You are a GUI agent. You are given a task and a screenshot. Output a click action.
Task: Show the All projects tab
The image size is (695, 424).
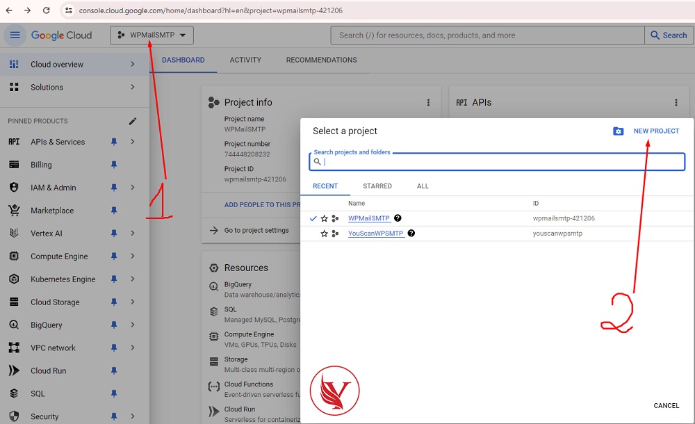tap(423, 186)
